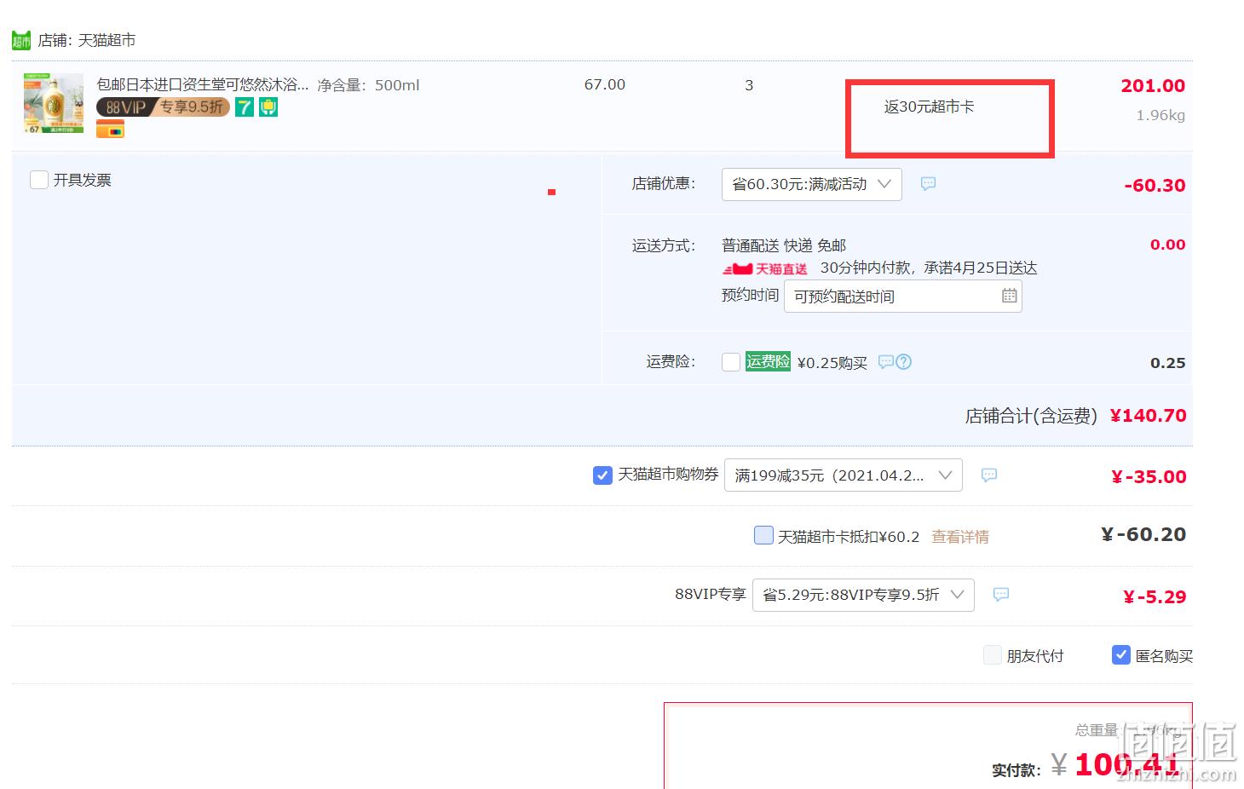
Task: Click the comment icon beside 88VIP dropdown
Action: pyautogui.click(x=1001, y=594)
